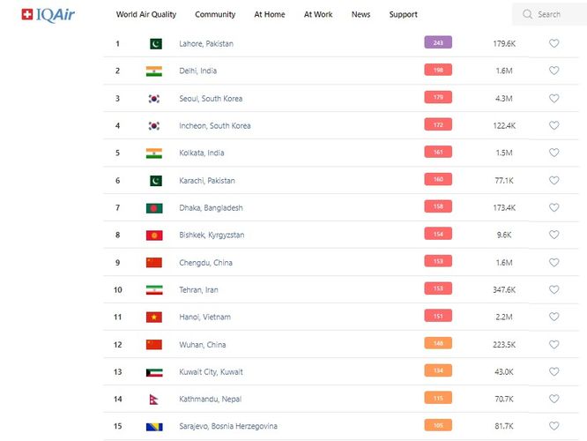This screenshot has width=587, height=441.
Task: Expand the At Work menu
Action: click(318, 14)
